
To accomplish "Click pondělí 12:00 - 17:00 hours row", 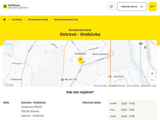I will [132, 103].
